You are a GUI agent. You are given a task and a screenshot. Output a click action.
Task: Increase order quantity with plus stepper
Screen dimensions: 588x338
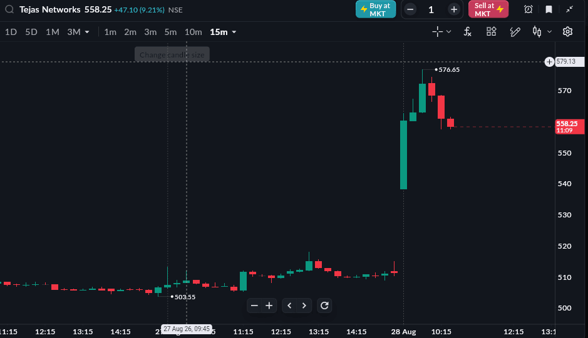[x=454, y=10]
